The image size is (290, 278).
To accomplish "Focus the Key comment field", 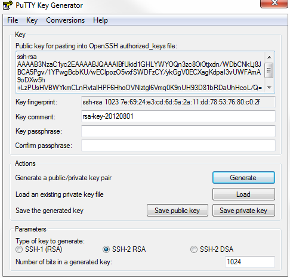I will [178, 116].
